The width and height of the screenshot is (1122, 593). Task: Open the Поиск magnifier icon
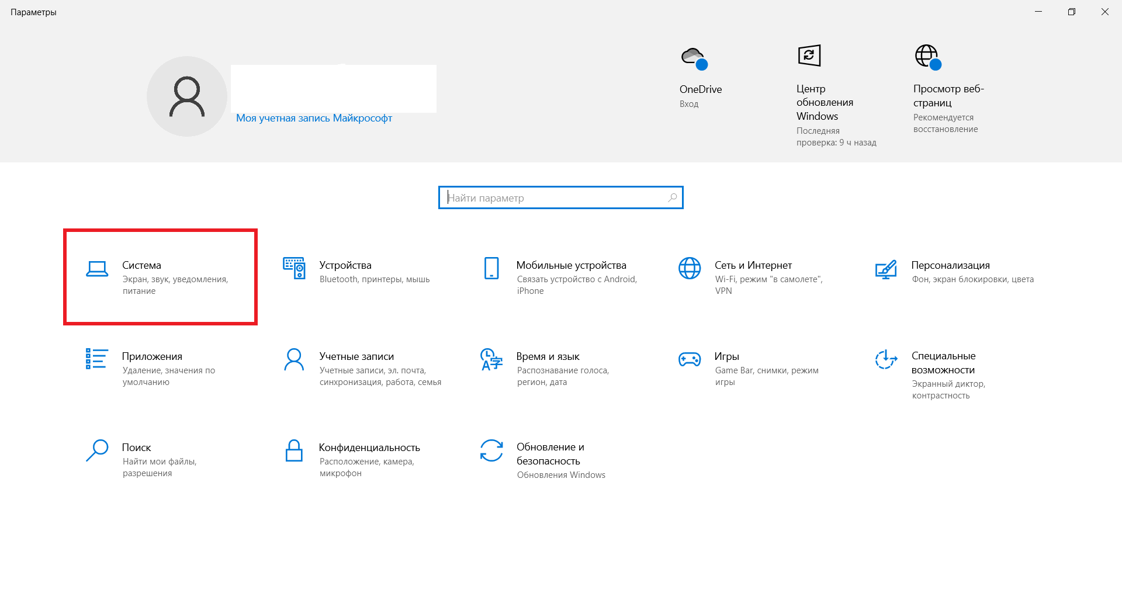[x=97, y=450]
